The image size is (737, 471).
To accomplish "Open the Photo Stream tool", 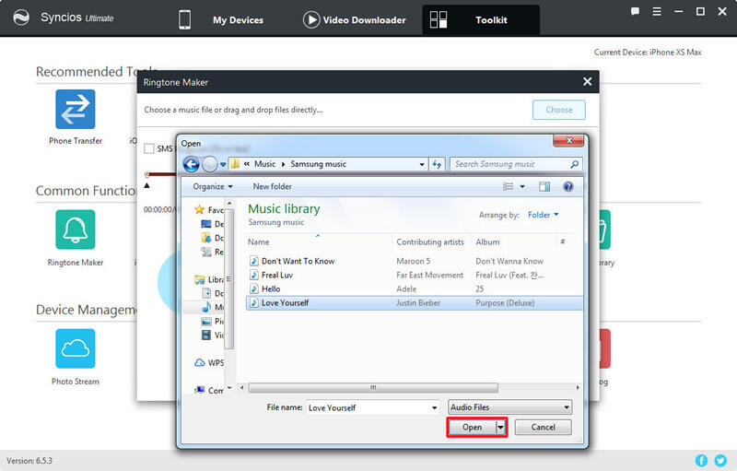I will (75, 349).
